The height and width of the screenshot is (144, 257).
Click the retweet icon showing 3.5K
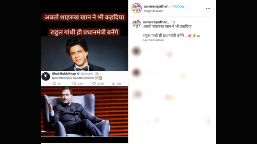(74, 84)
